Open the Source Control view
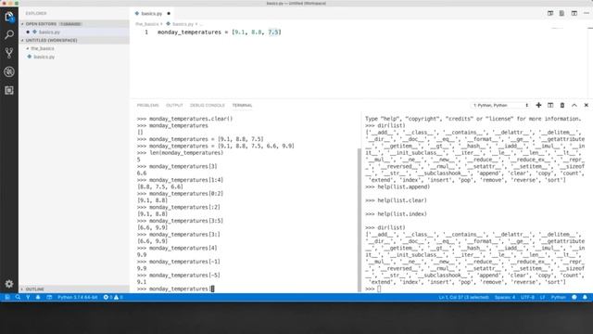Image resolution: width=593 pixels, height=334 pixels. [x=9, y=53]
